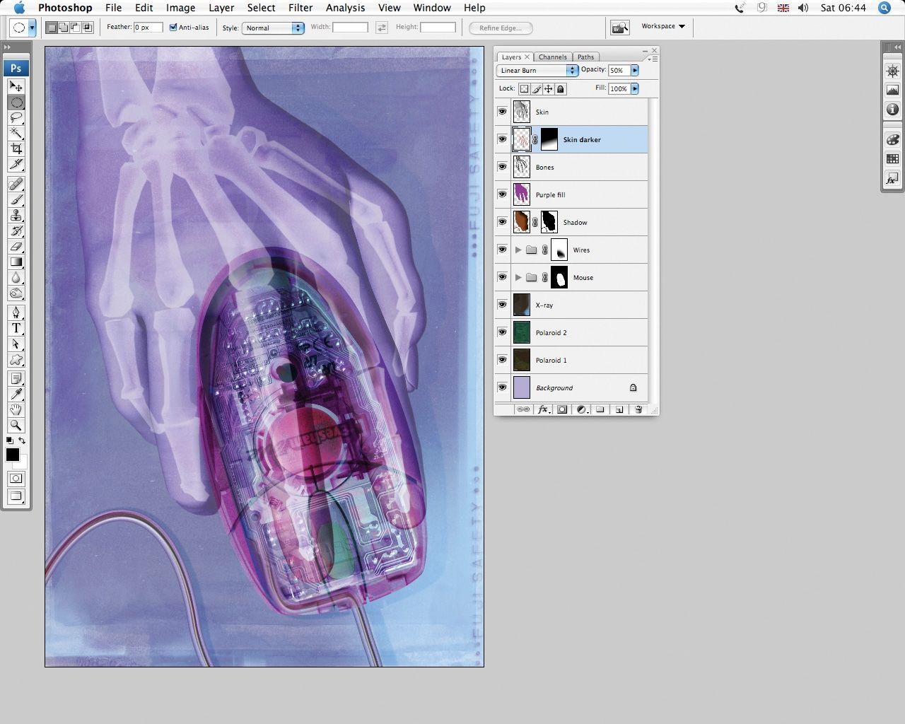Select the Horizontal Type tool
Image resolution: width=905 pixels, height=724 pixels.
click(x=16, y=328)
